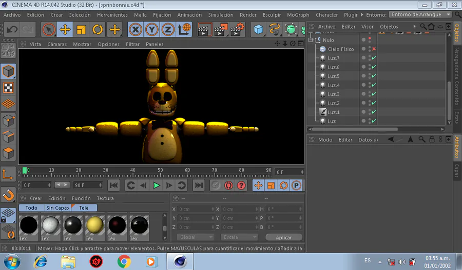Switch to Polygons mode in left sidebar
Screen dimensions: 462x270
[x=8, y=153]
